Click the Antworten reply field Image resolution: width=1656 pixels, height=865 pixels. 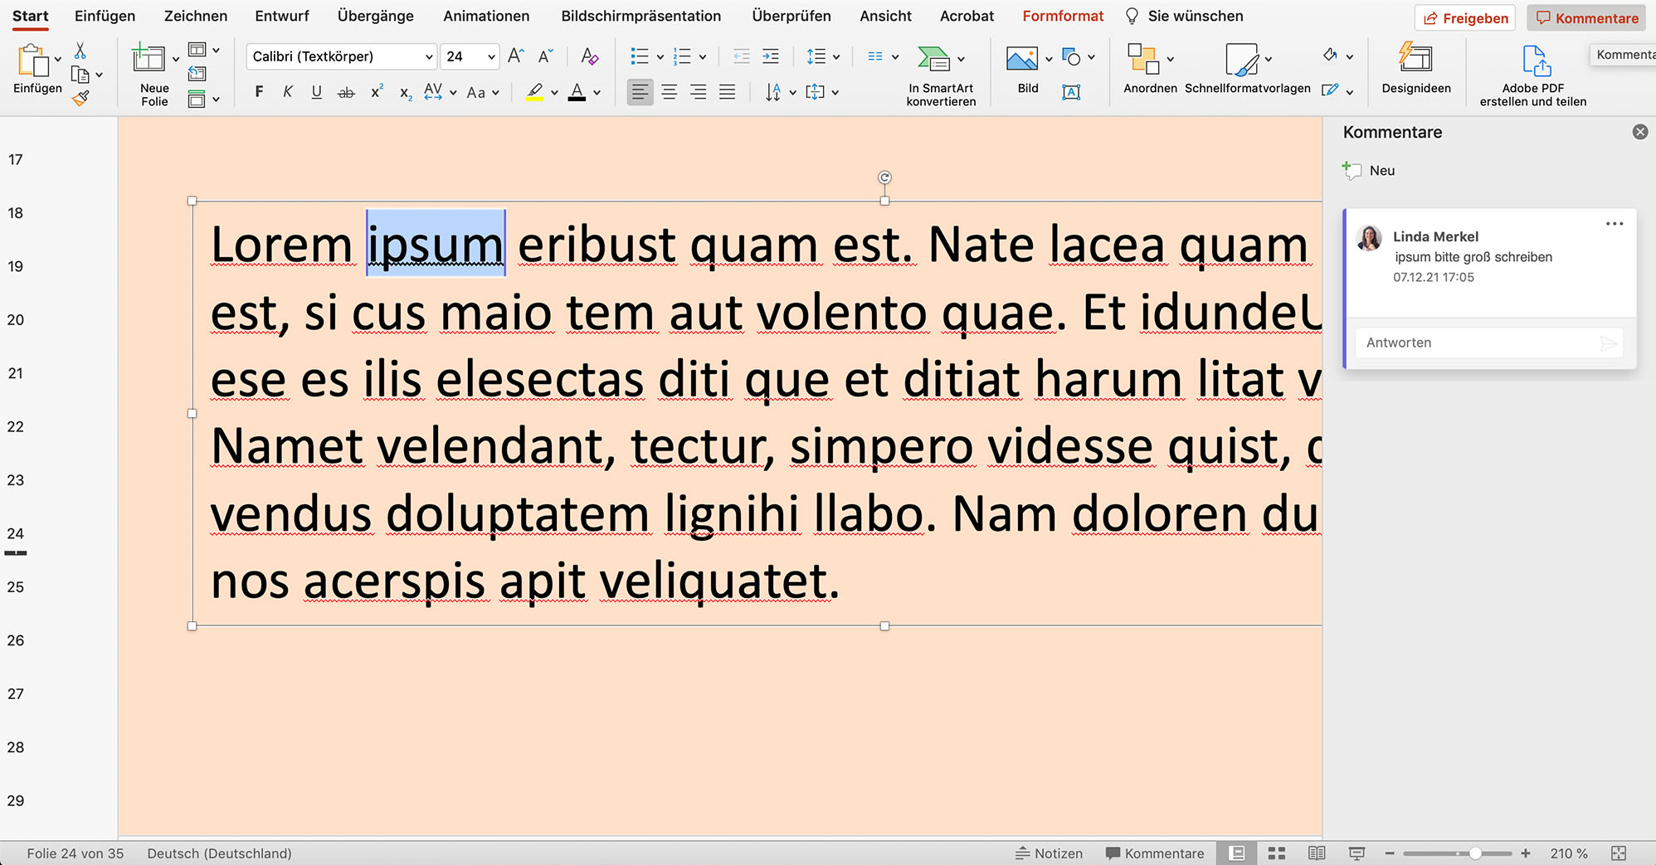coord(1489,343)
